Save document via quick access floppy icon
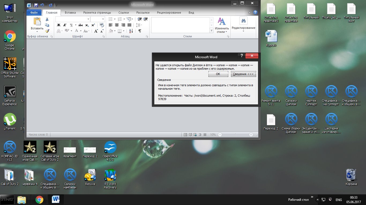The width and height of the screenshot is (366, 205). tap(36, 5)
